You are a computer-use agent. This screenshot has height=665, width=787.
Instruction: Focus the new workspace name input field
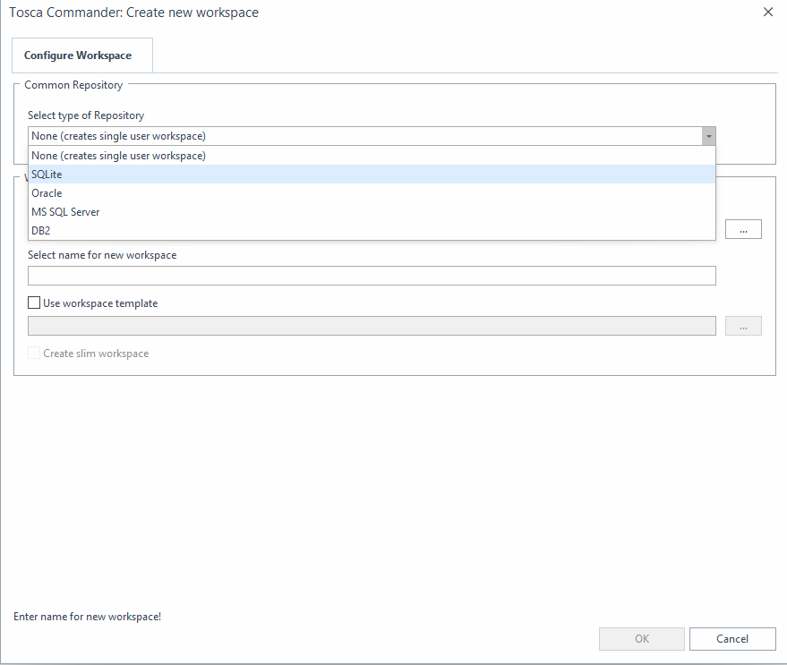point(372,276)
